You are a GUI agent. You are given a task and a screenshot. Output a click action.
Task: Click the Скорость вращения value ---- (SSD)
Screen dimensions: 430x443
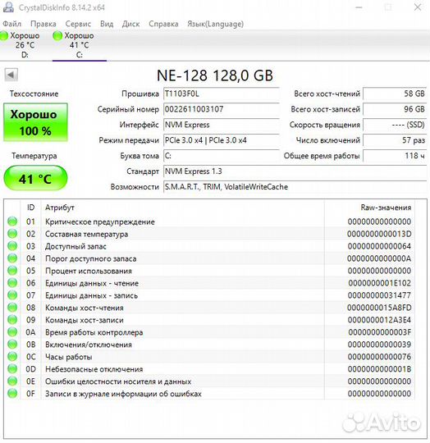(395, 125)
